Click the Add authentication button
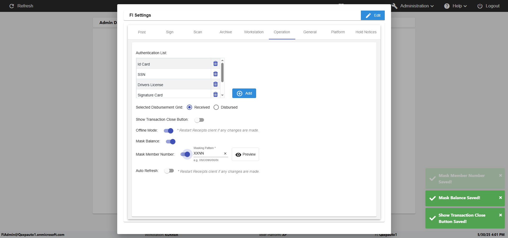The image size is (508, 238). point(244,93)
